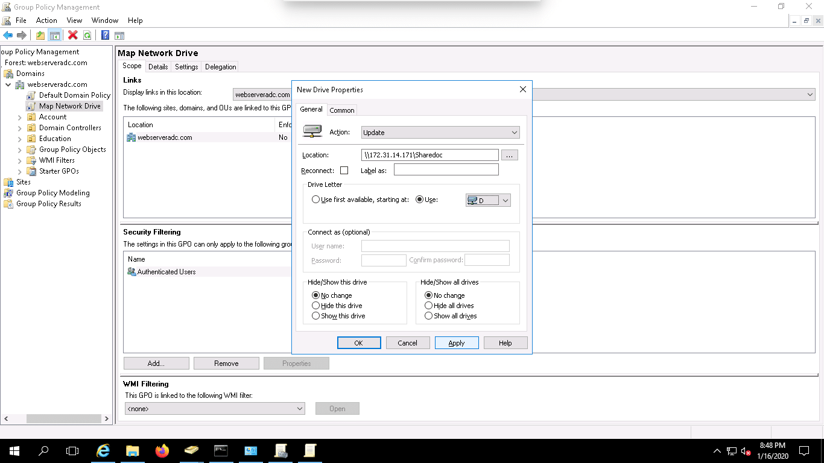Enable the Reconnect checkbox

[344, 171]
